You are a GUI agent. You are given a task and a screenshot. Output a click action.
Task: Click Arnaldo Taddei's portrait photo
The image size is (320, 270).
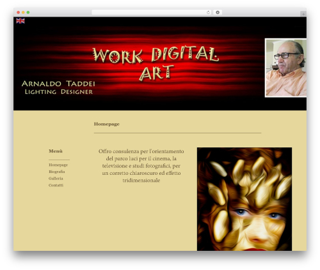[x=285, y=68]
